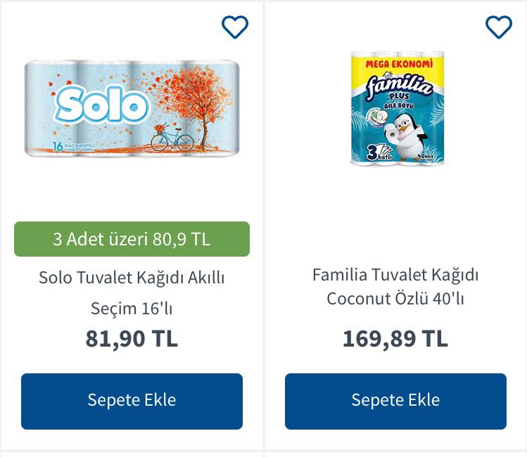The image size is (527, 457).
Task: Select the 169,89 TL price text
Action: (x=395, y=339)
